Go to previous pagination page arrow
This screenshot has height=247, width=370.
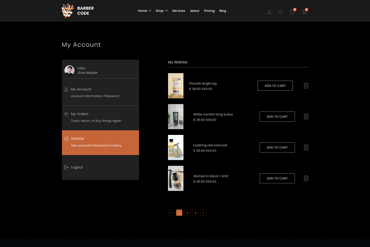[171, 213]
